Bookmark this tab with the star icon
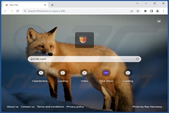The height and width of the screenshot is (113, 169). point(138,11)
